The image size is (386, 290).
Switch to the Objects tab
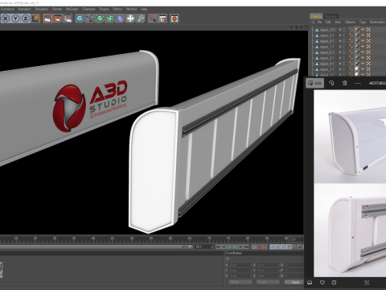[316, 16]
